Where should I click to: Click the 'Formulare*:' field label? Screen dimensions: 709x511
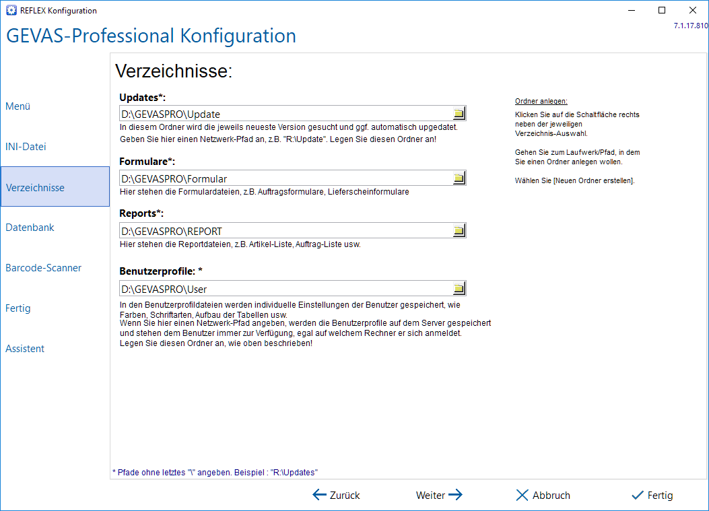click(x=147, y=162)
